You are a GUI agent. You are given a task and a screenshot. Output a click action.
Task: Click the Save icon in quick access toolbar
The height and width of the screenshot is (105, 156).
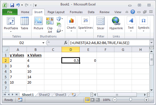click(x=12, y=5)
